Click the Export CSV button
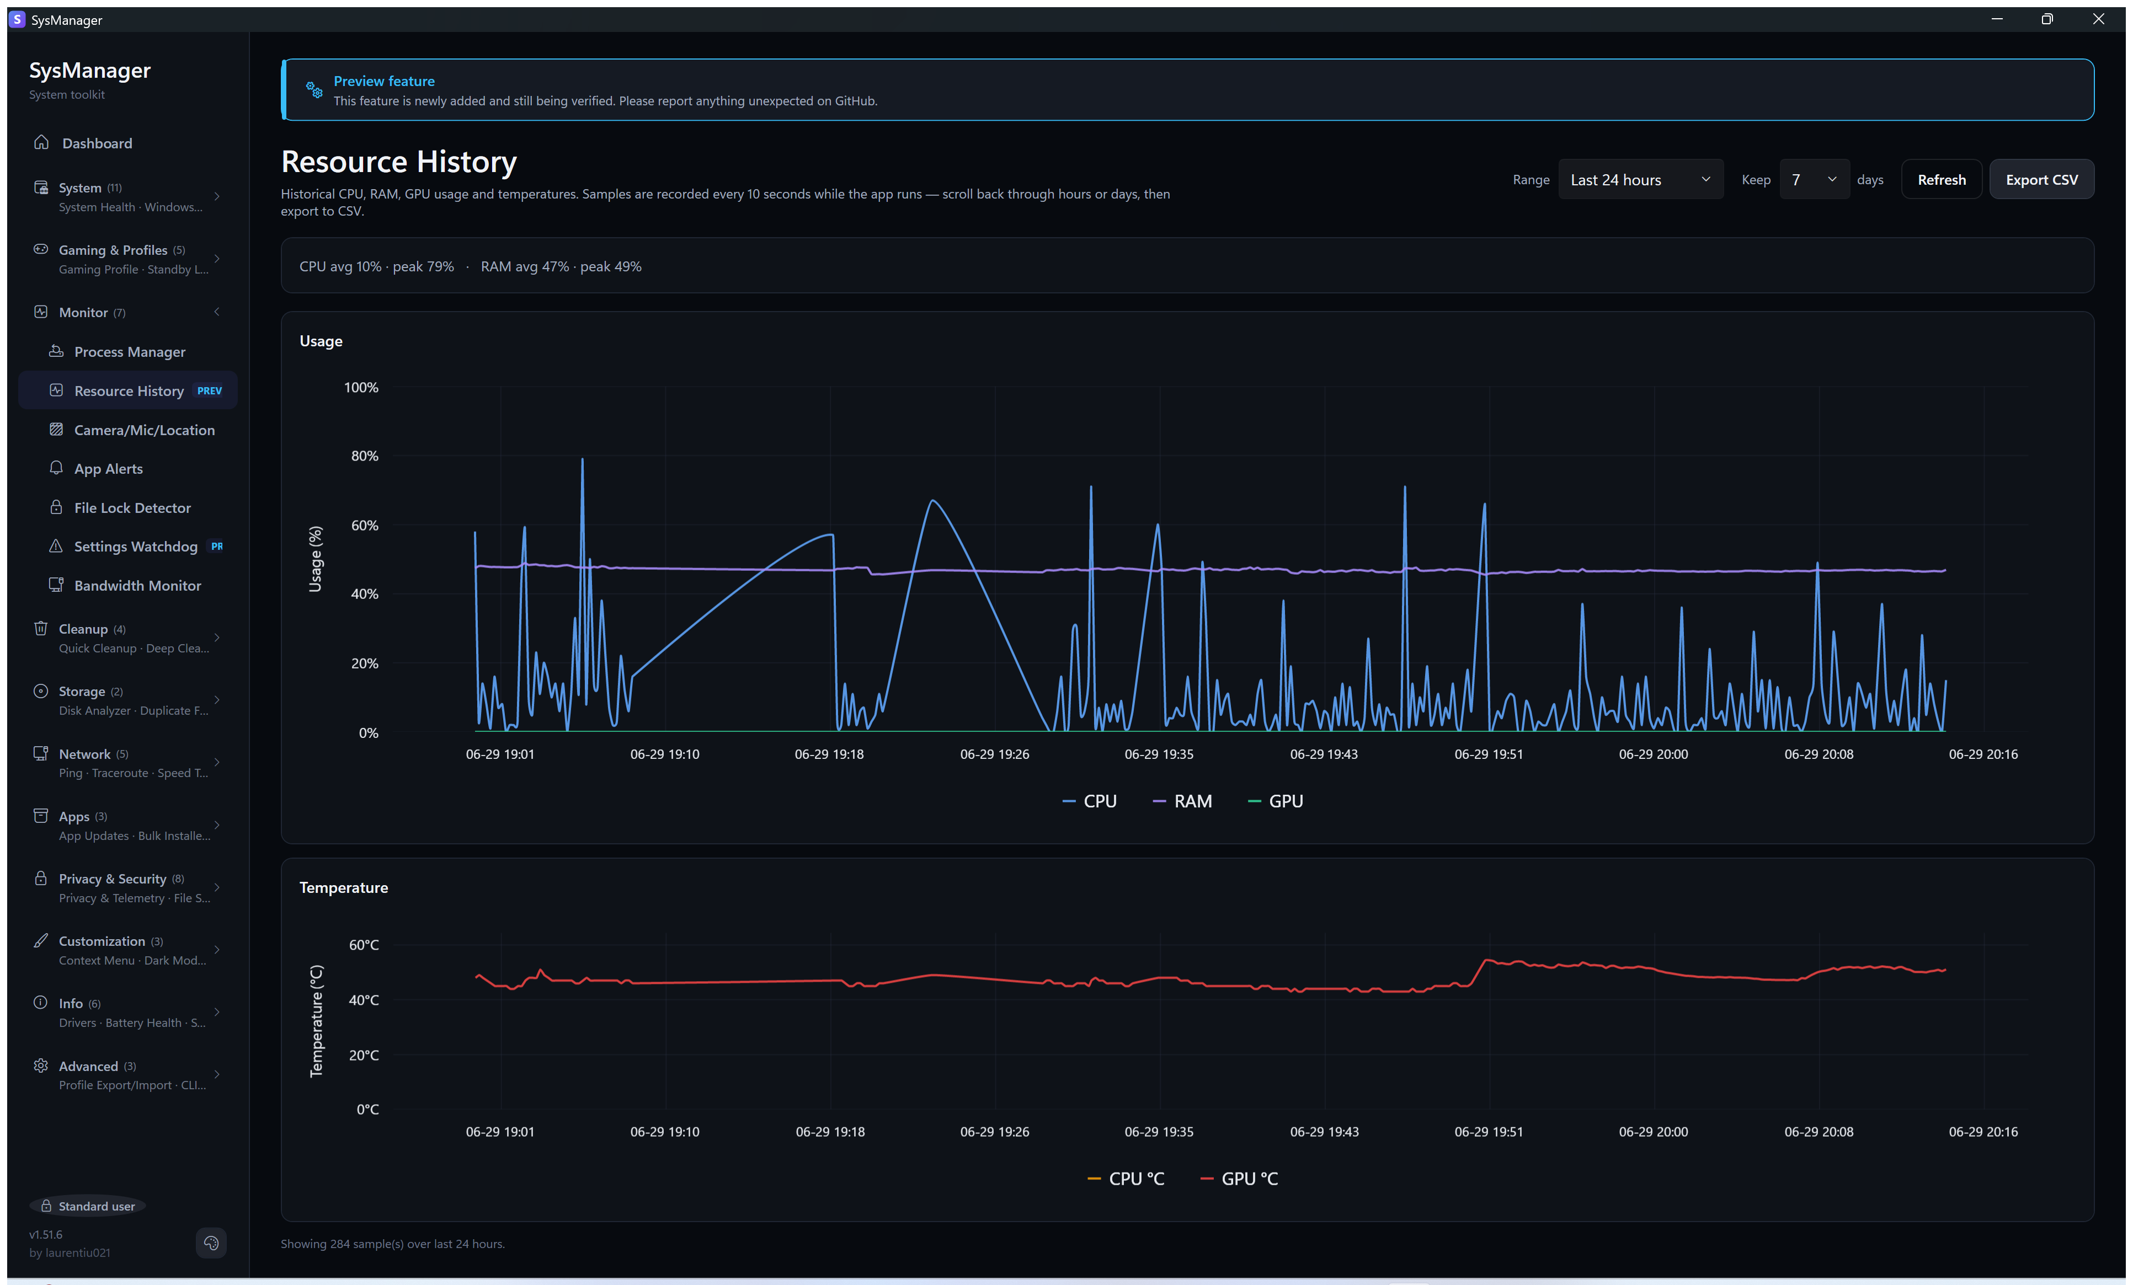The height and width of the screenshot is (1285, 2133). [x=2041, y=179]
